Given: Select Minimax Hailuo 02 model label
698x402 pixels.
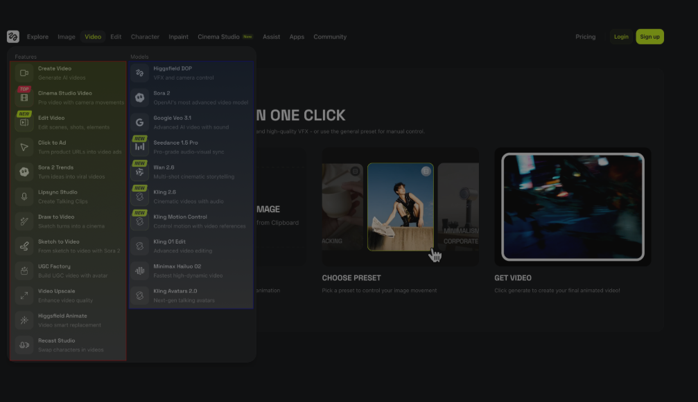Looking at the screenshot, I should point(177,266).
